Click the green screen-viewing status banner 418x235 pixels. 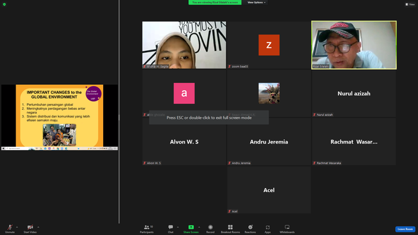(x=215, y=3)
